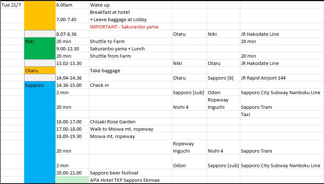324x184 pixels.
Task: Click the "APA Hotel TKP Sapporo Ekimae" cell
Action: pyautogui.click(x=125, y=180)
